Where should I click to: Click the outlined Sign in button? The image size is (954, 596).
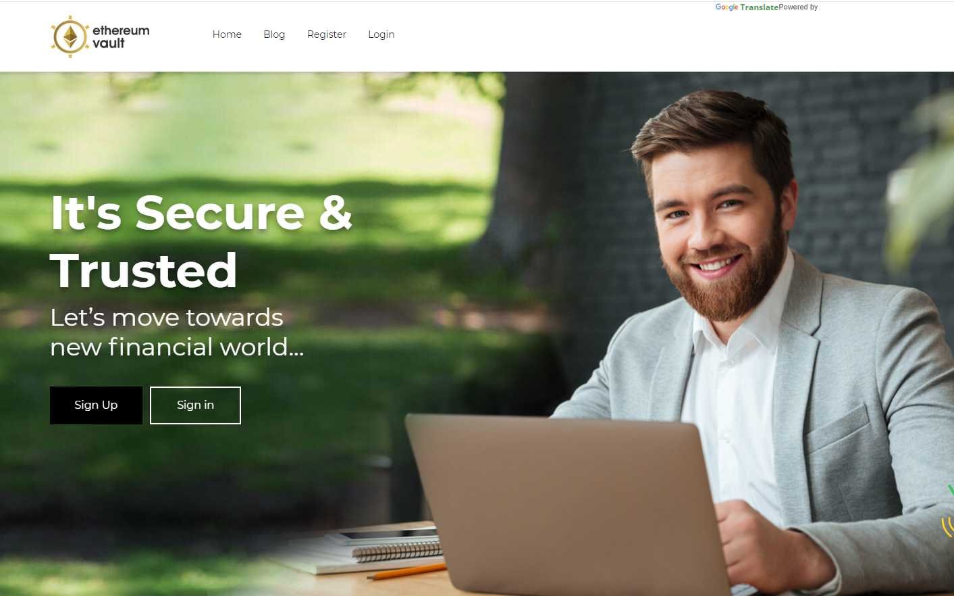[x=195, y=405]
